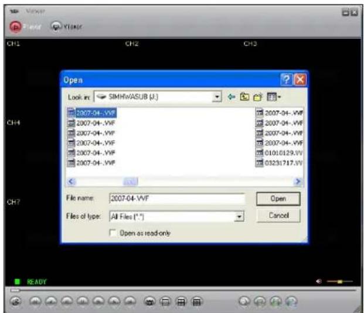The image size is (364, 313).
Task: Select the nine-split grid layout icon
Action: 198,301
